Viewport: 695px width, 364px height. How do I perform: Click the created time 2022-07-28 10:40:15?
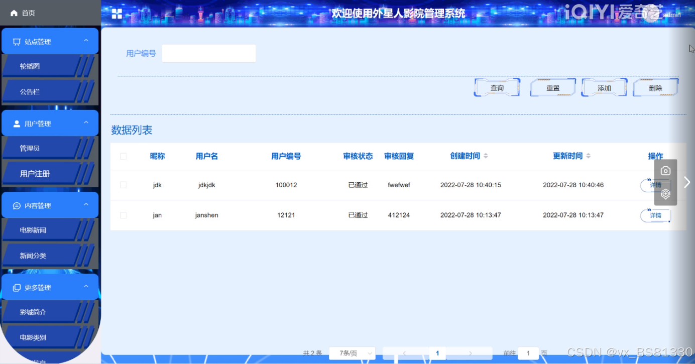pyautogui.click(x=471, y=185)
